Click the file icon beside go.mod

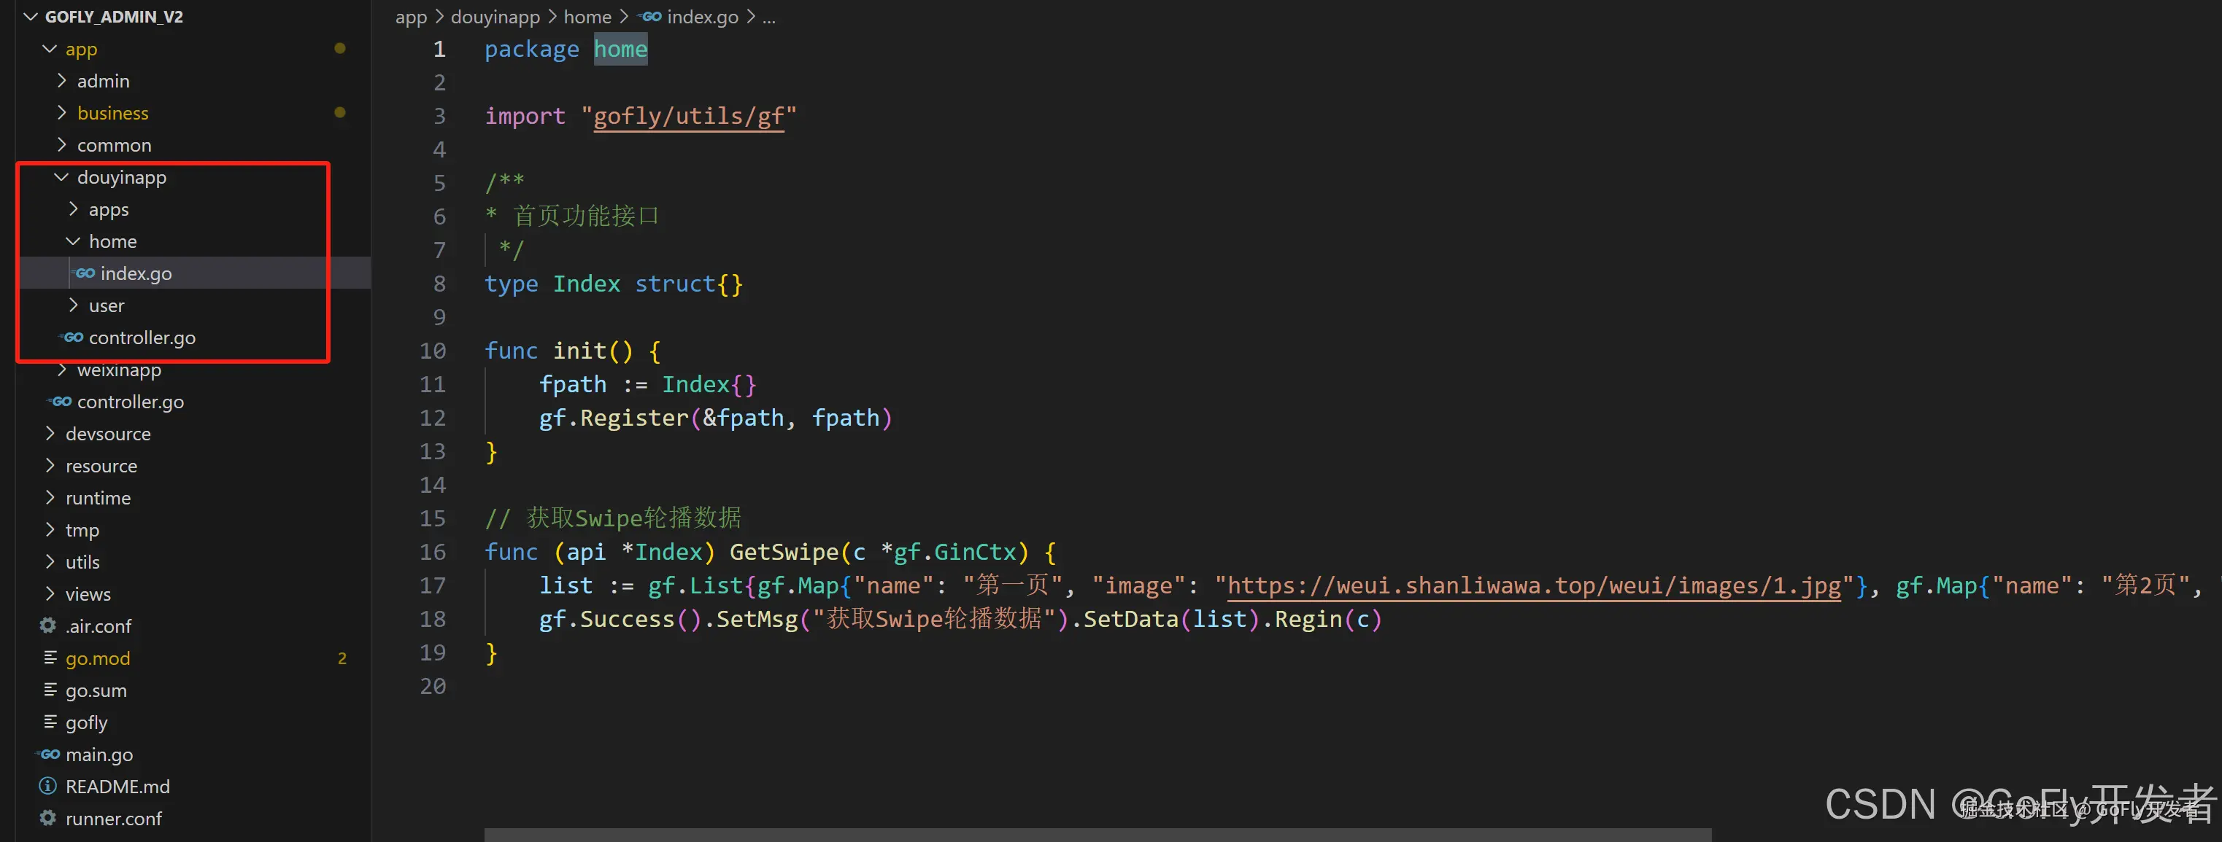tap(50, 658)
